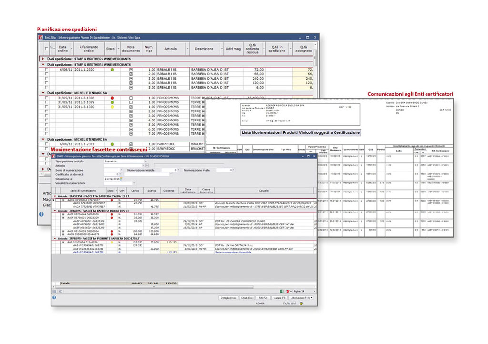Viewport: 488px width, 344px height.
Task: Tick the row checkbox for order 2011.1.2300
Action: pos(46,70)
